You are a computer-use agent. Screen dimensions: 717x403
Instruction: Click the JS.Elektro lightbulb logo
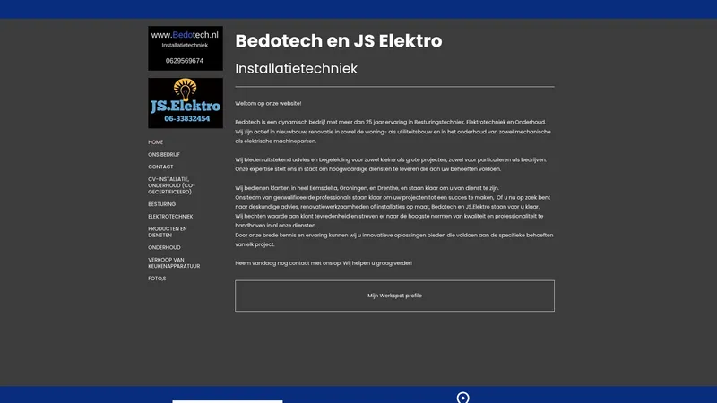tap(186, 103)
